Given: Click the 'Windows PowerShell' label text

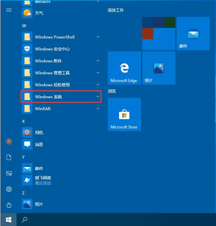Looking at the screenshot, I should [55, 37].
